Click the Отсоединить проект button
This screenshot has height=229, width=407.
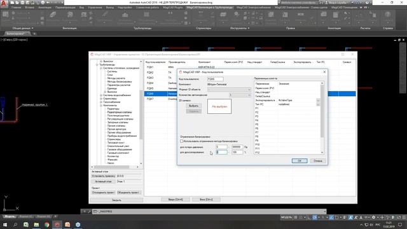click(x=103, y=192)
